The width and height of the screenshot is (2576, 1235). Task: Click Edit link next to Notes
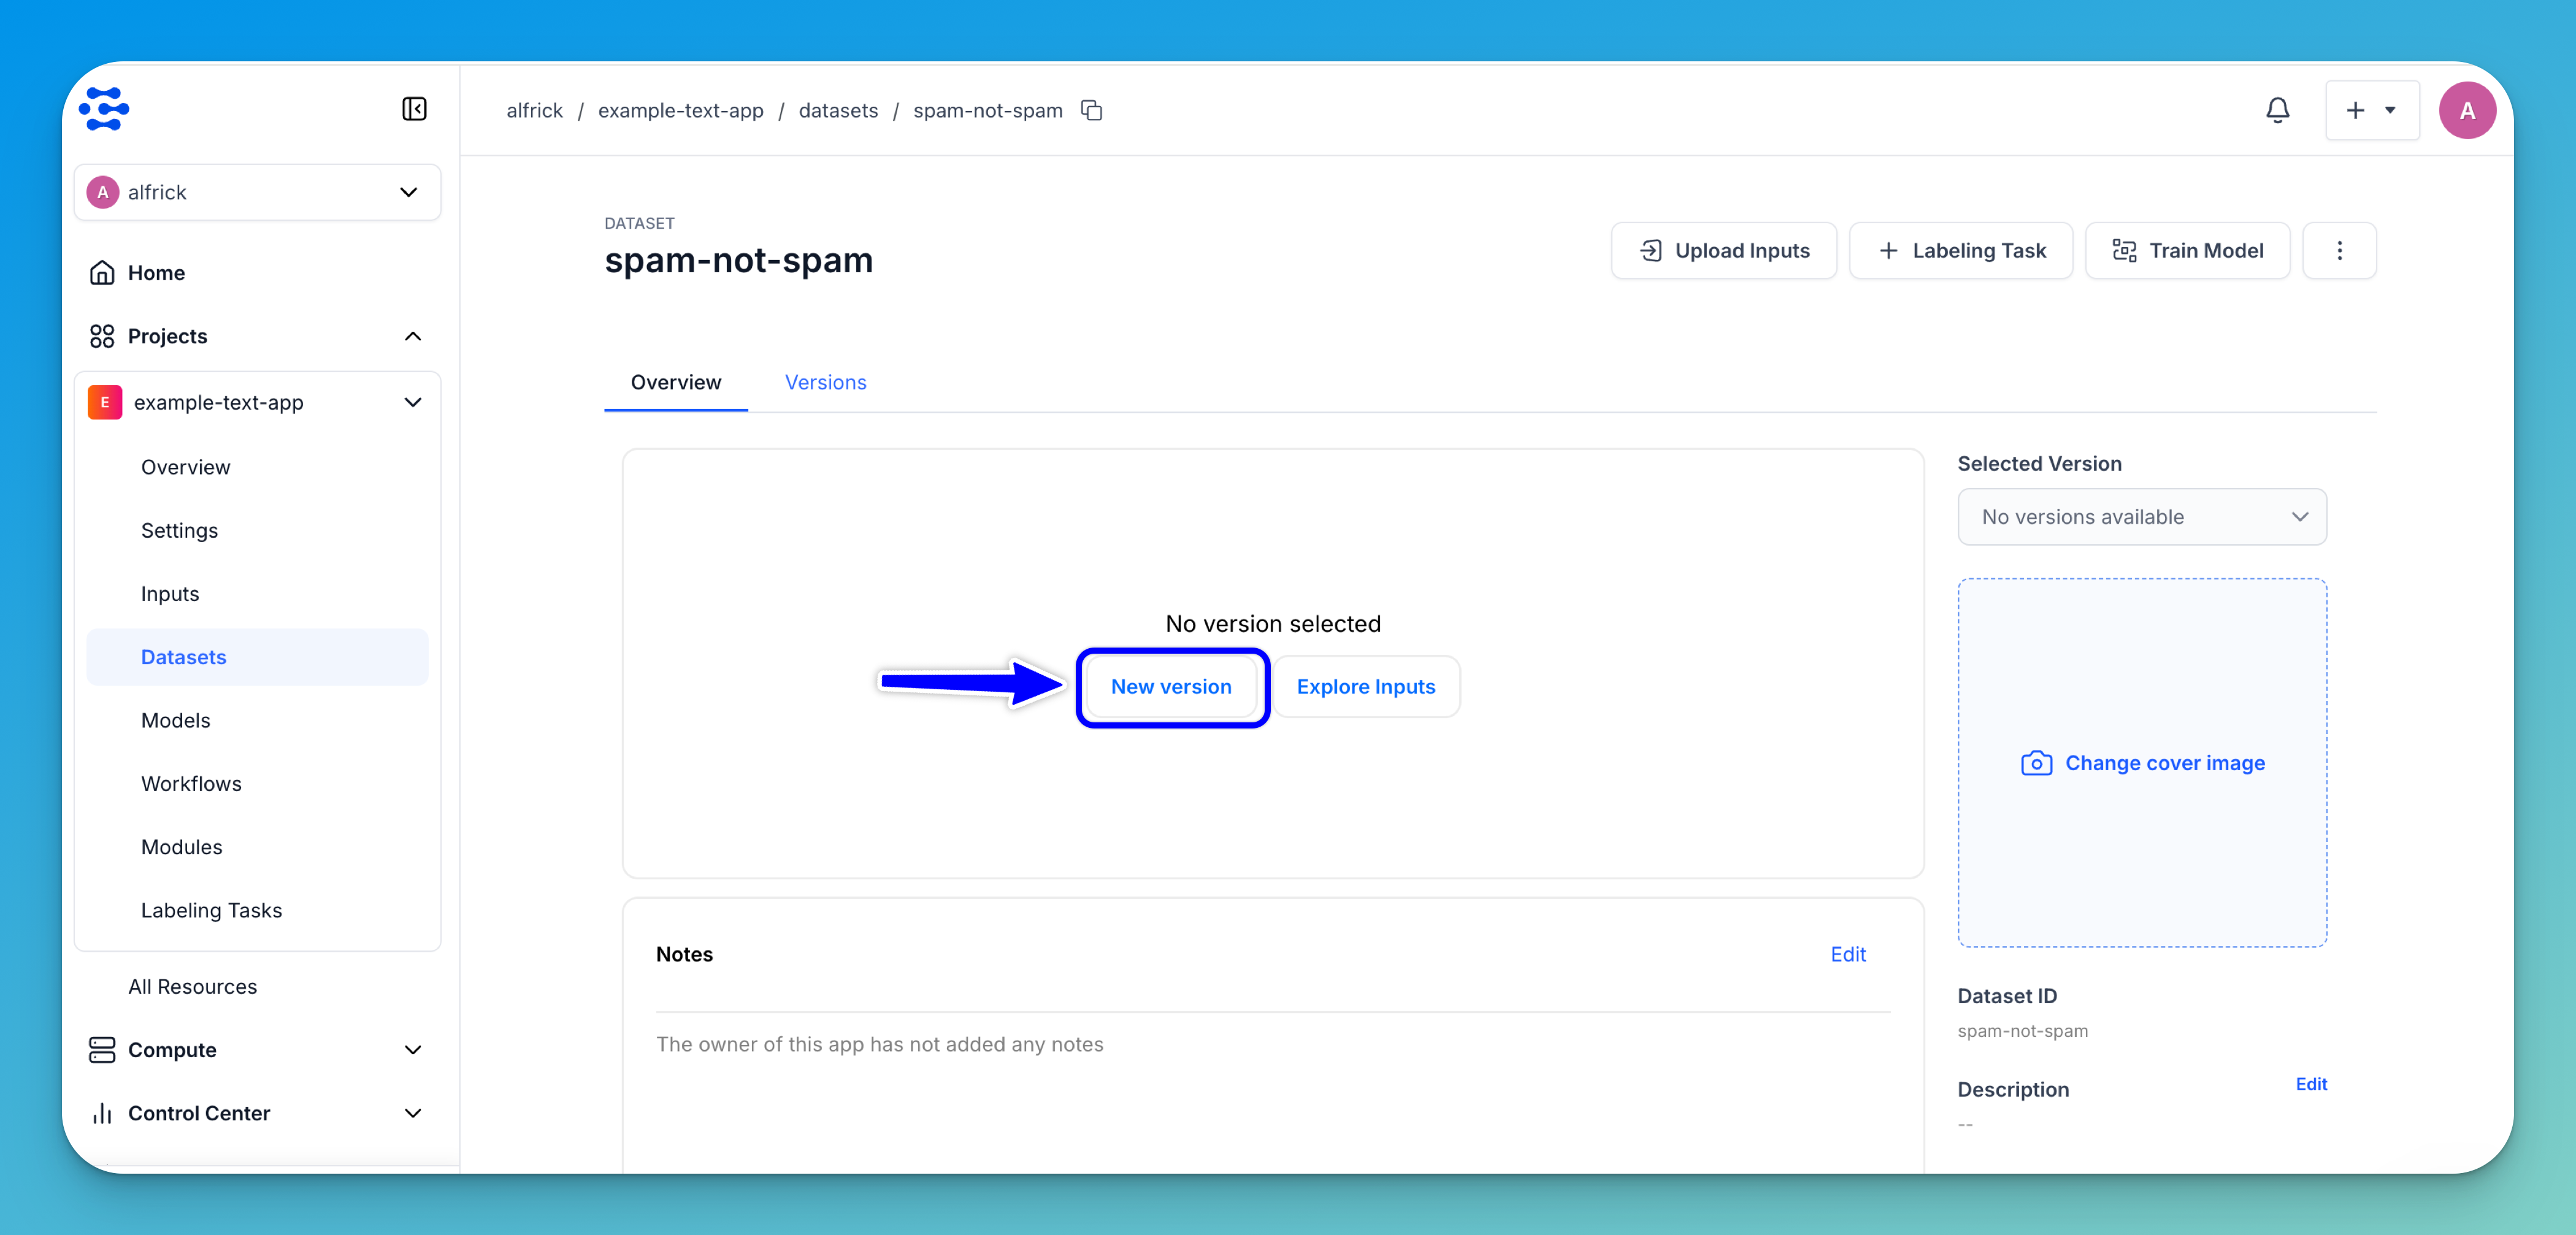pos(1847,954)
